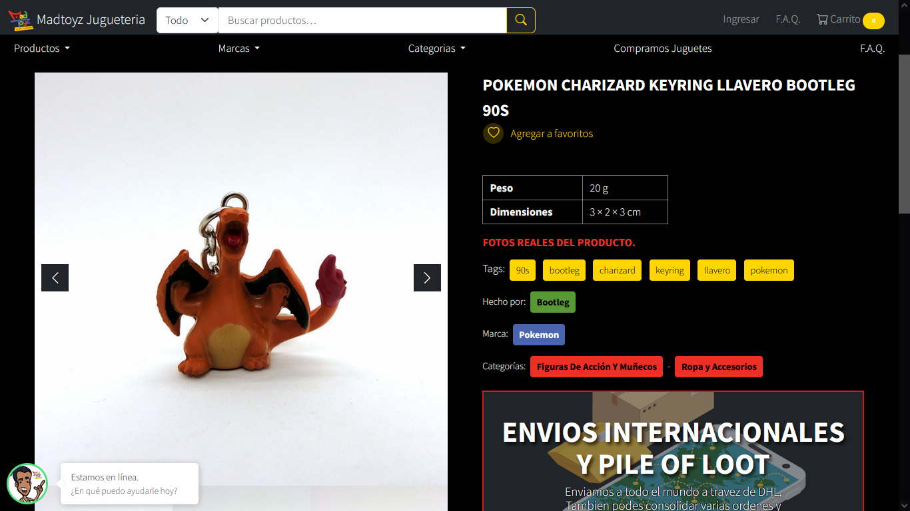Open F.A.Q. link in top header
Viewport: 910px width, 511px height.
click(788, 19)
